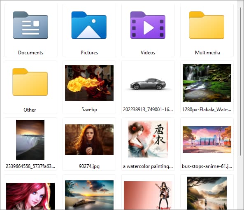Select the red-haired anime girl portrait thumbnail
Screen dimensions: 244x210
point(30,196)
